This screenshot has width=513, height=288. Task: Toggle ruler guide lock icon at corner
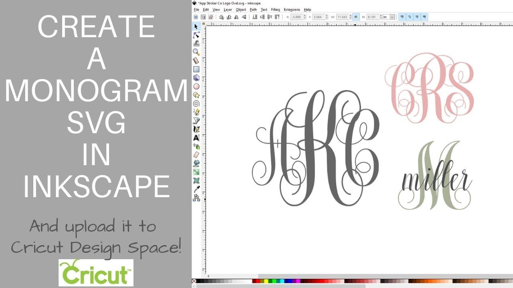coord(204,24)
